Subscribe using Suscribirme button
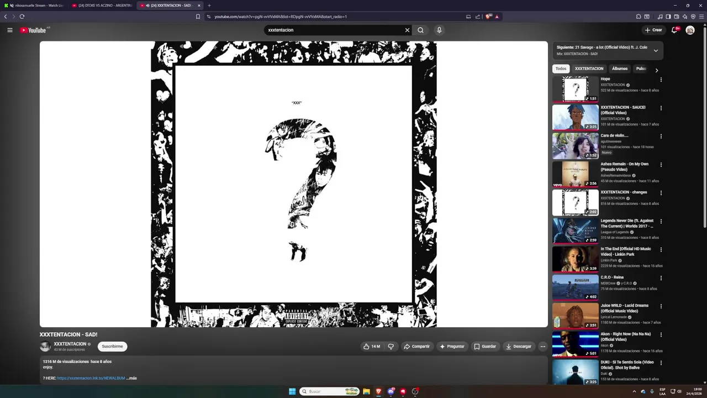Screen dimensions: 707x398 coord(112,347)
